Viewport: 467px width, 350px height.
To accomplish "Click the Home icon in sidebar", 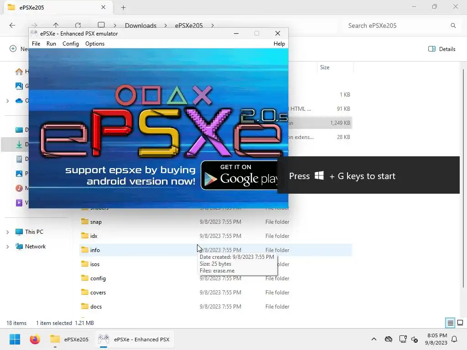I will (x=19, y=72).
